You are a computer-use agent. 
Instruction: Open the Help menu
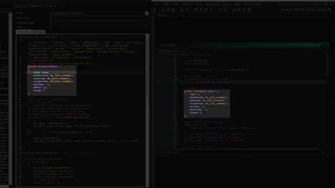tap(238, 4)
